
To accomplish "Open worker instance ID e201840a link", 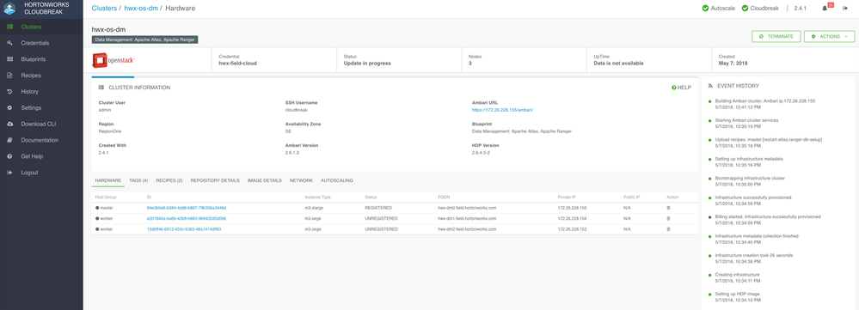I will click(187, 218).
